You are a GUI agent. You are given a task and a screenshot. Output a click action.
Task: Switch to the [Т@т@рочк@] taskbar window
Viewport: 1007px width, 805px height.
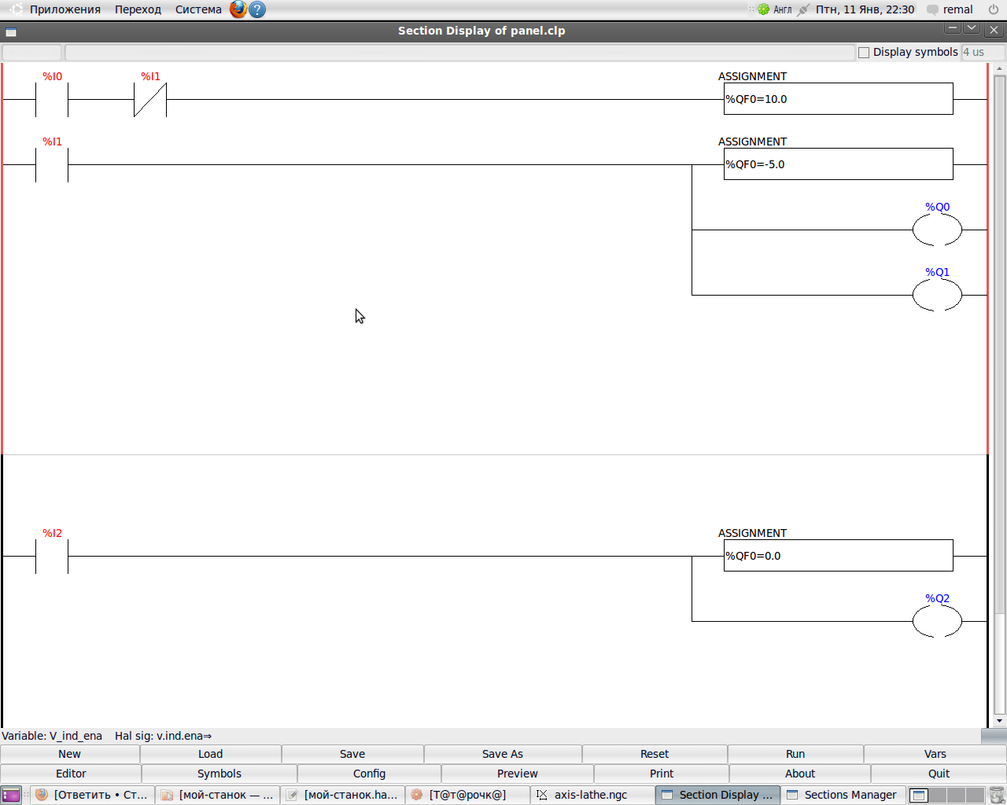pos(468,795)
